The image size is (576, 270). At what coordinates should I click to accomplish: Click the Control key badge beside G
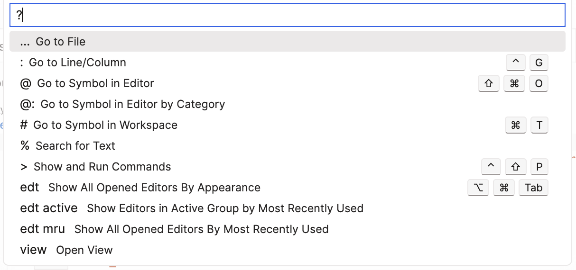coord(516,63)
